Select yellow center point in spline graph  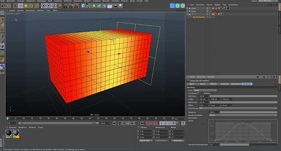[x=243, y=123]
